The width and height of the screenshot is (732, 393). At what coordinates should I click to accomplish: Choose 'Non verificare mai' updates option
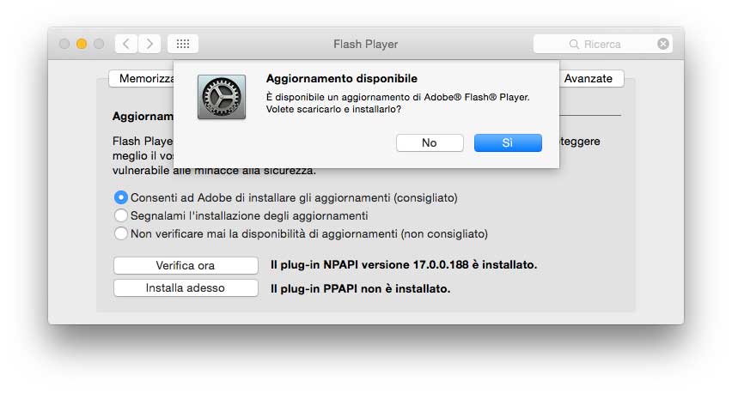coord(121,233)
